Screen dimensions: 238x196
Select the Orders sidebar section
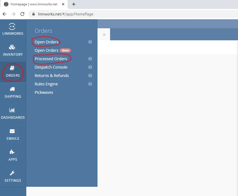[x=13, y=72]
